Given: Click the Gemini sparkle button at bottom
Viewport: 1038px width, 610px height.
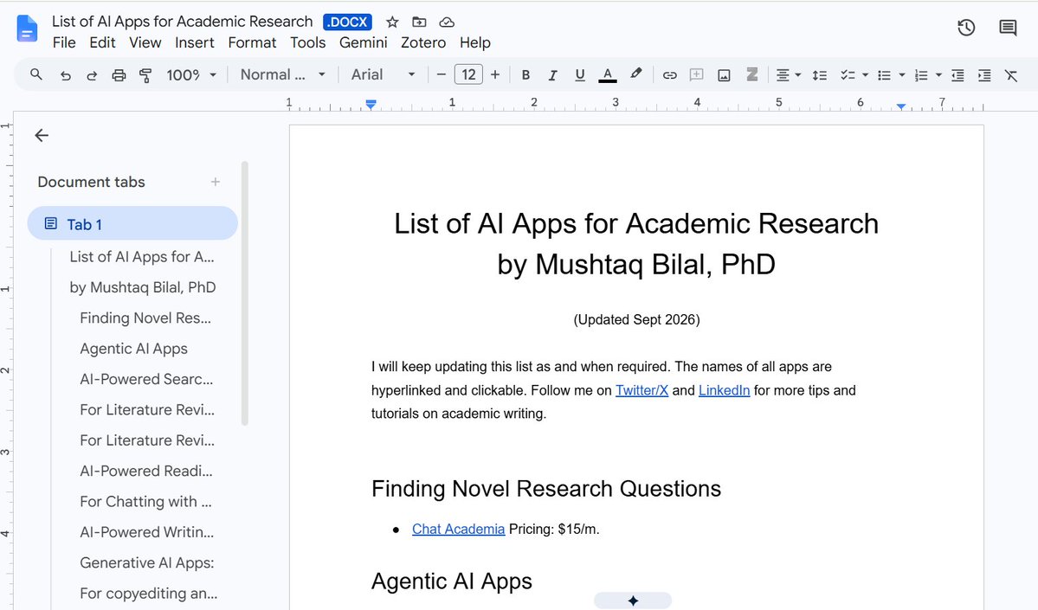Looking at the screenshot, I should pyautogui.click(x=633, y=600).
